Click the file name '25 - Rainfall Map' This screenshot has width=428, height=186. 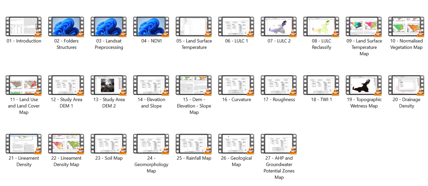pos(194,158)
